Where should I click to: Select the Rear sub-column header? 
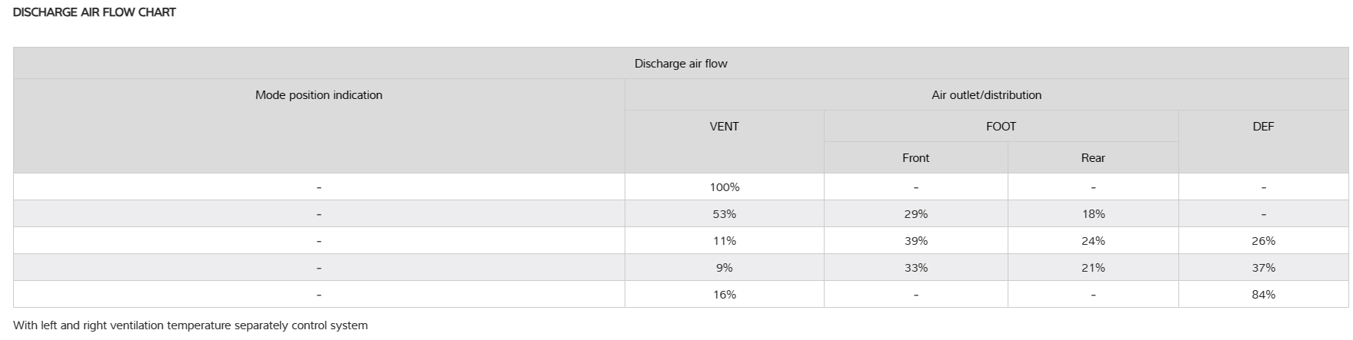(x=1092, y=158)
